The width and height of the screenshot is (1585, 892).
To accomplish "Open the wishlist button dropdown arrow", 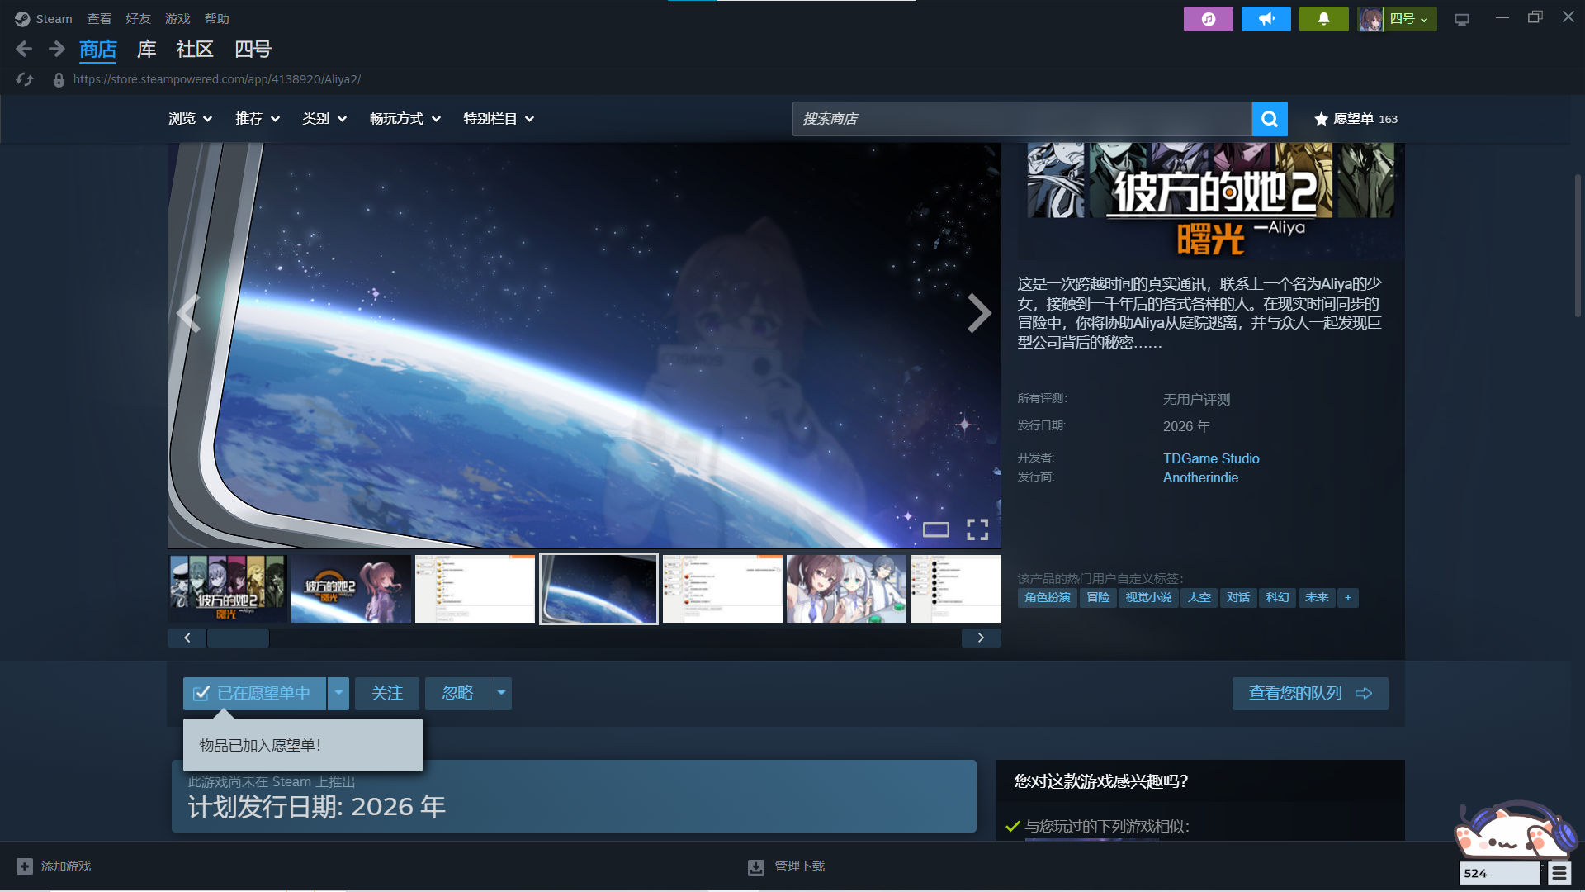I will tap(338, 694).
